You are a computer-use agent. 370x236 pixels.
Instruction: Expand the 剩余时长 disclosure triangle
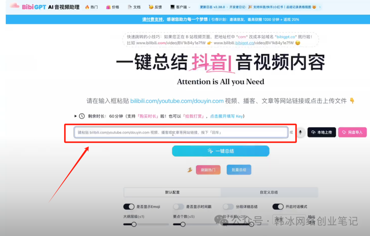[x=75, y=116]
